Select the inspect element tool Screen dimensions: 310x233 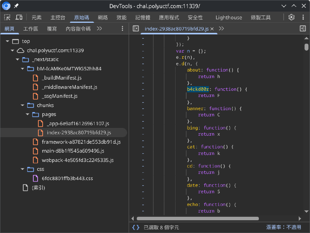7,17
